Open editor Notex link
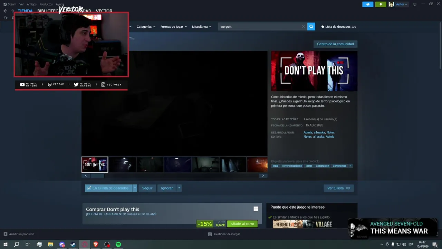This screenshot has height=249, width=442. click(307, 137)
